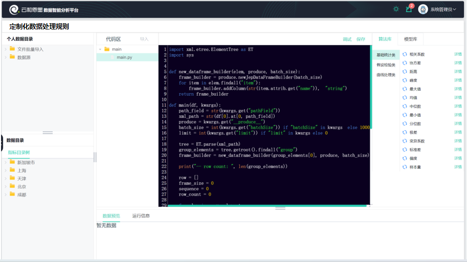This screenshot has height=262, width=467.
Task: Click the 新加坡市 folder icon
Action: 12,162
